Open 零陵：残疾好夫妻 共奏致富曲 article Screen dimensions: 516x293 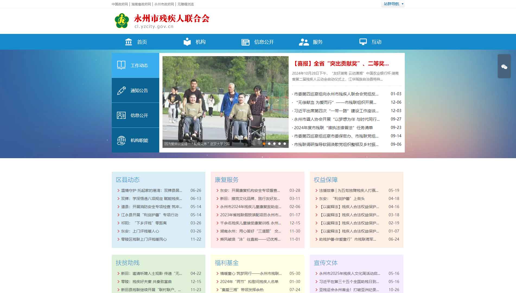146,282
